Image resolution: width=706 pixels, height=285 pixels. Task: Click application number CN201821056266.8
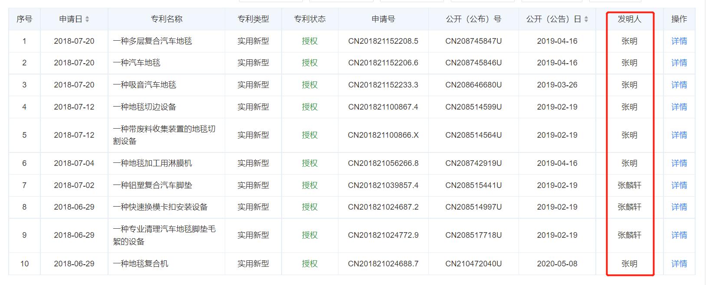pyautogui.click(x=383, y=163)
